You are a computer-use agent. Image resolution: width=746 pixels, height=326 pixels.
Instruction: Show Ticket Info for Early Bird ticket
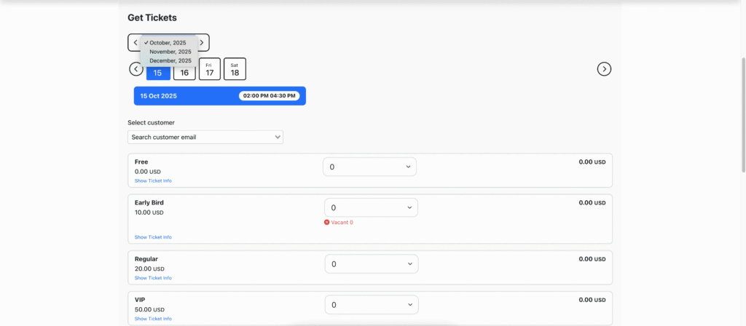tap(153, 237)
